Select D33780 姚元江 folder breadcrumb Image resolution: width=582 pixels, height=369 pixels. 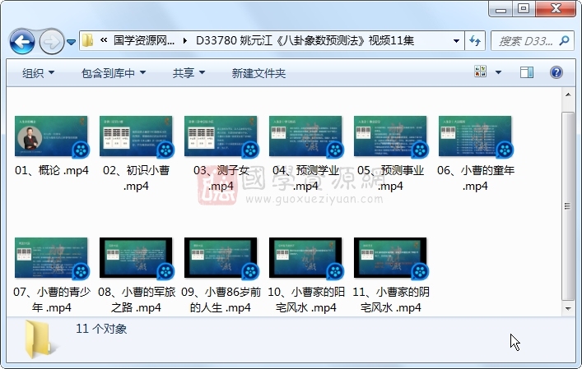305,40
